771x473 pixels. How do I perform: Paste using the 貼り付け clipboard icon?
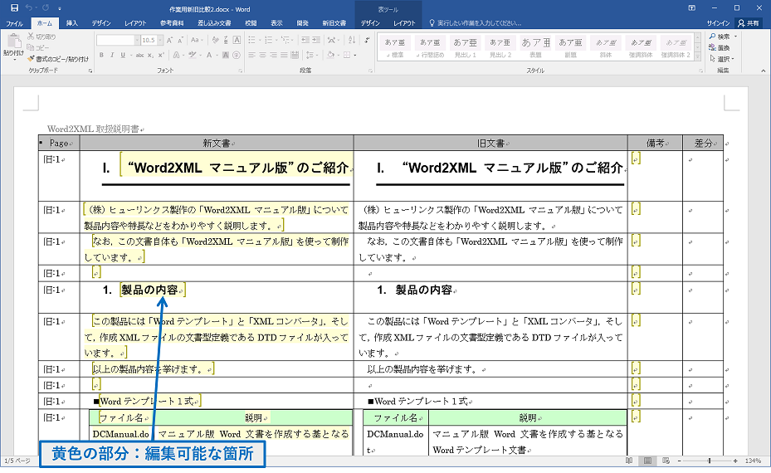(x=13, y=41)
